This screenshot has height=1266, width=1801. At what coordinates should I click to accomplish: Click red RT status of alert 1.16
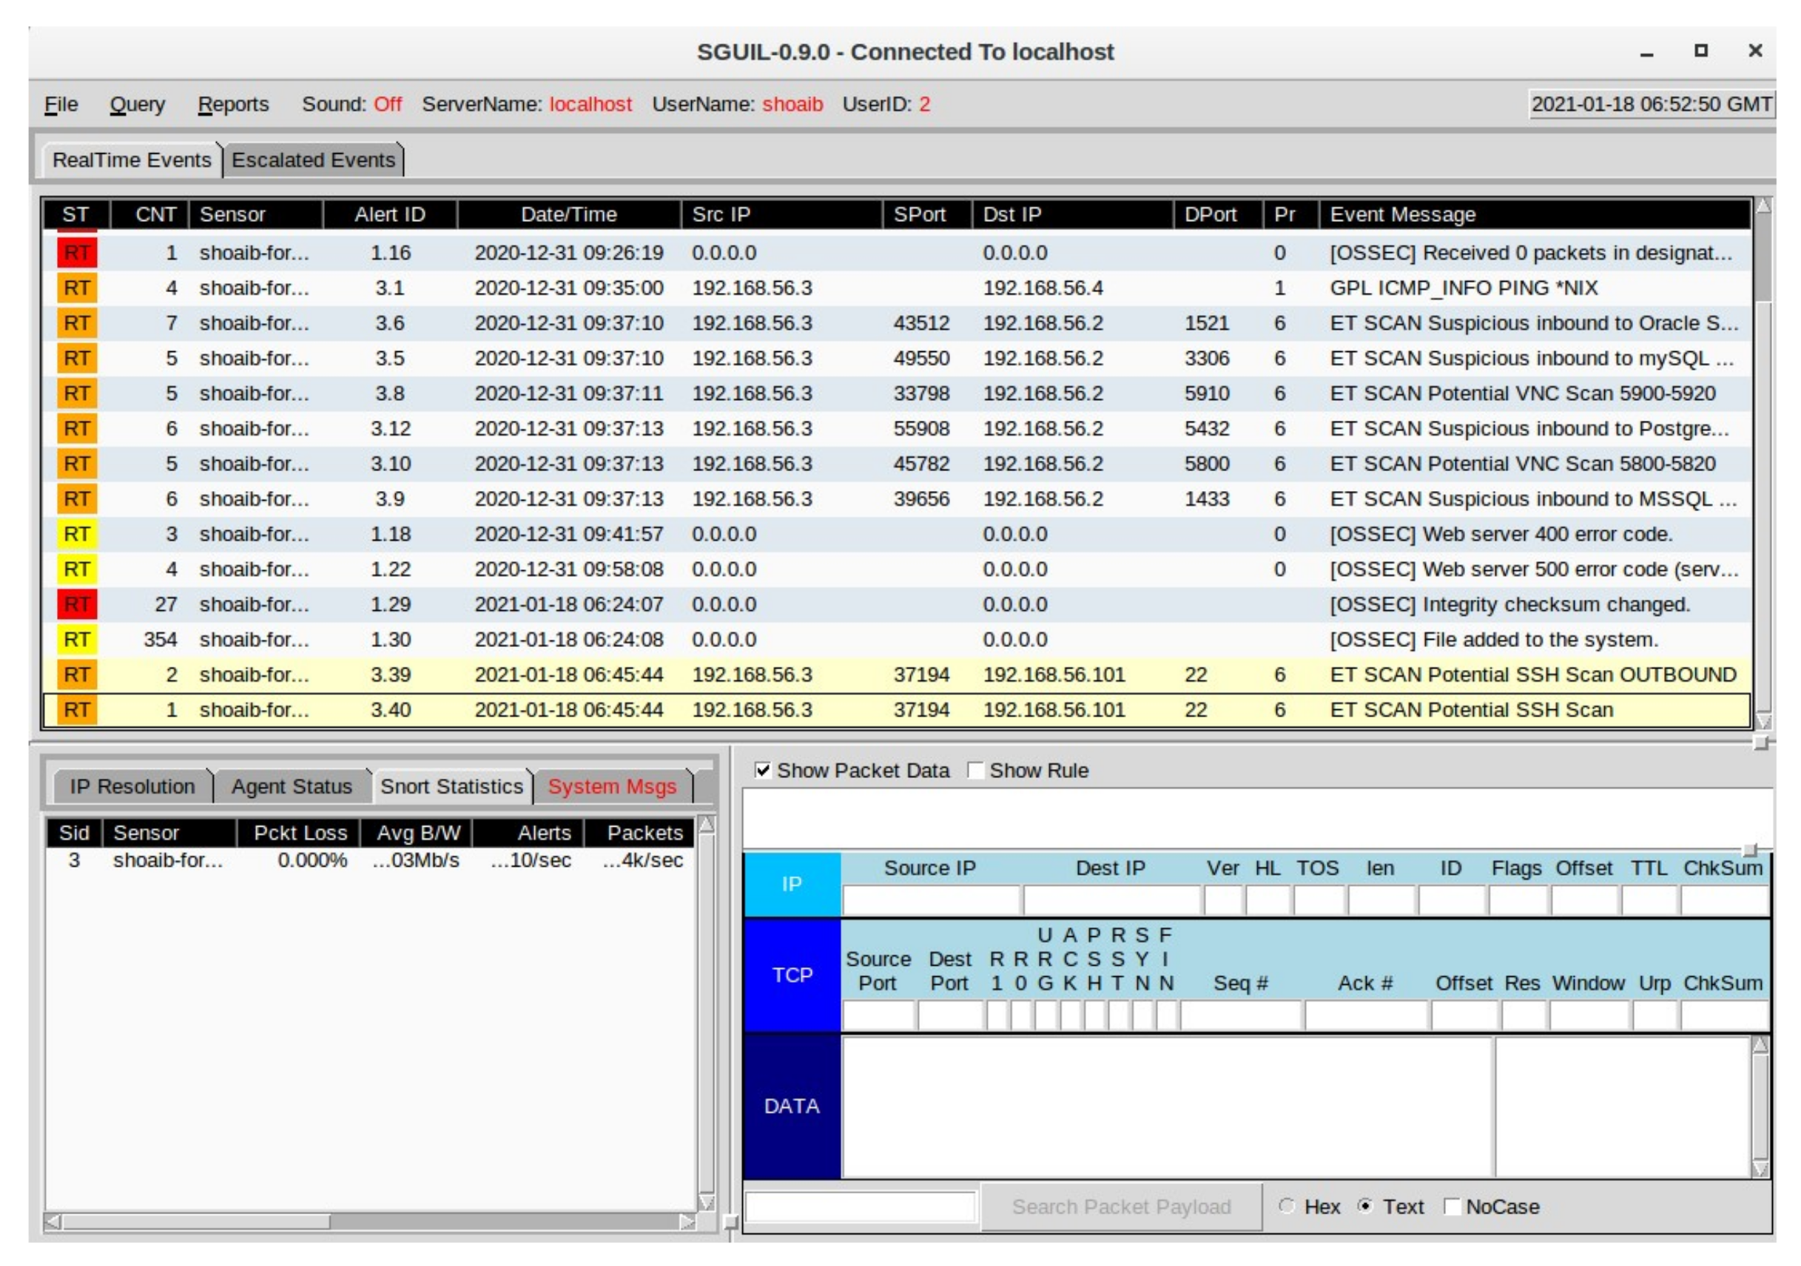pyautogui.click(x=76, y=252)
